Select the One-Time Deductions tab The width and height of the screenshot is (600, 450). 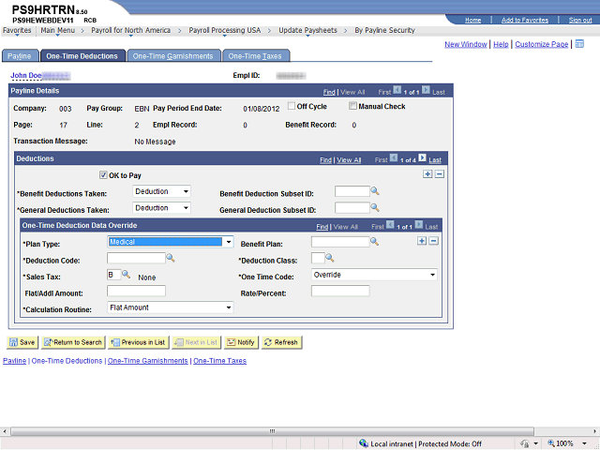(82, 56)
